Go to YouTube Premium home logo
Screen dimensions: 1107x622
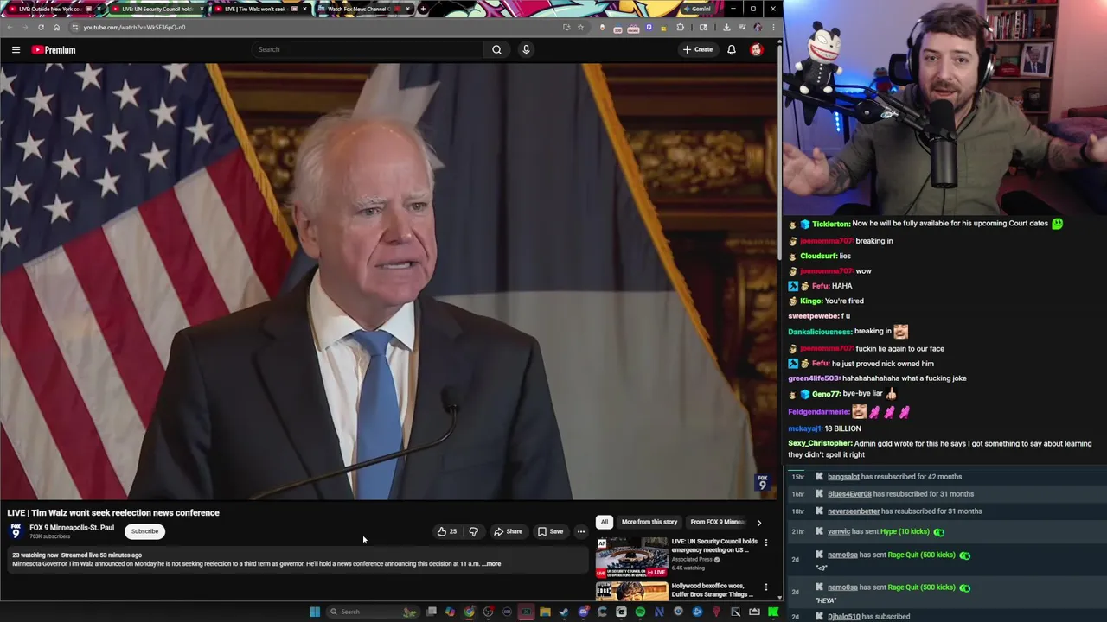click(x=54, y=50)
